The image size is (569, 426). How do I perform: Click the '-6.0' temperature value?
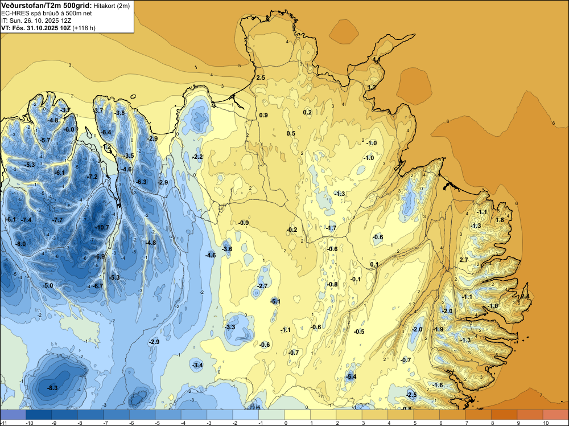[69, 129]
